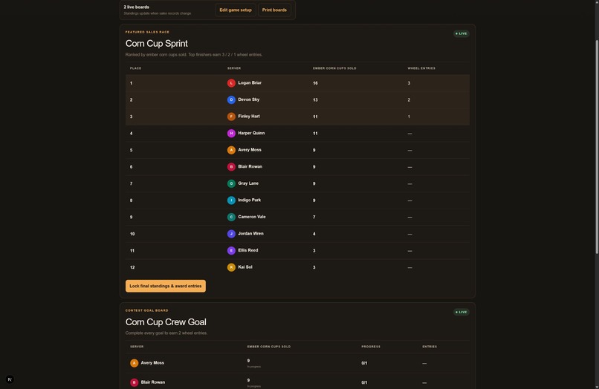Image resolution: width=599 pixels, height=389 pixels.
Task: Click Avery Moss's 0/1 progress value
Action: pos(364,364)
